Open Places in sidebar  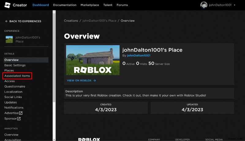pyautogui.click(x=9, y=70)
